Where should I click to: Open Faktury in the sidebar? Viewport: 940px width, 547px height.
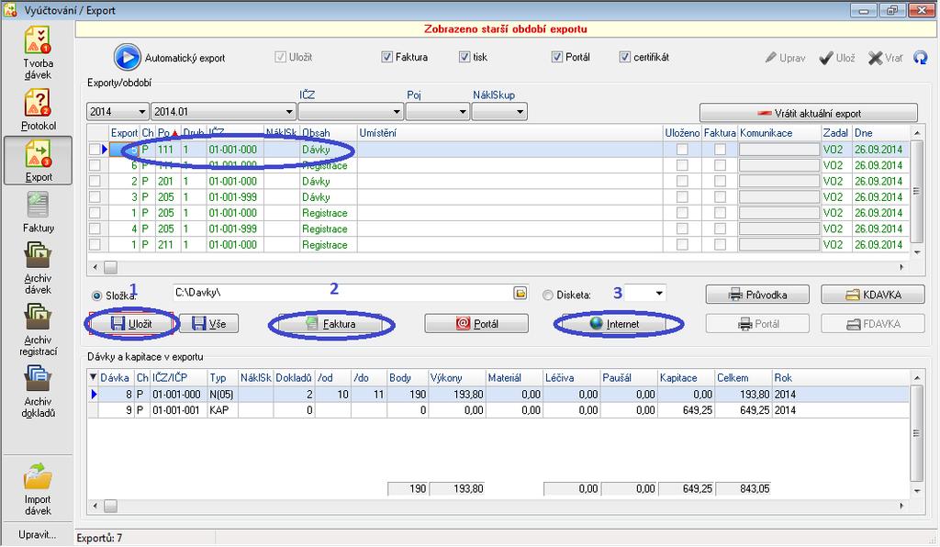coord(38,211)
